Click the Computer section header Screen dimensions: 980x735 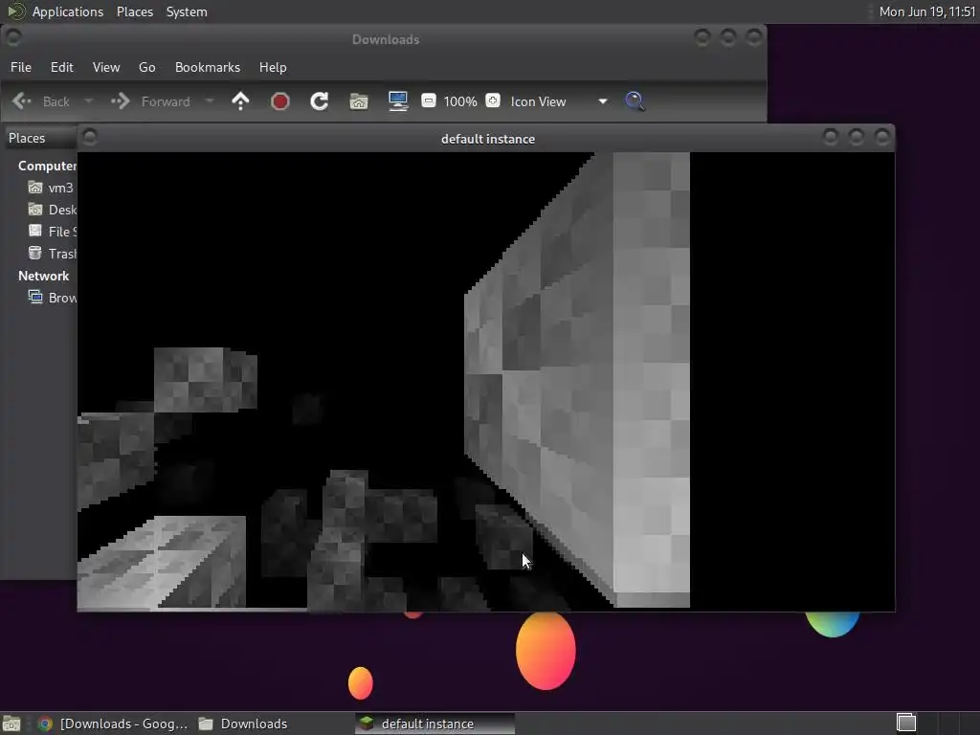click(47, 166)
